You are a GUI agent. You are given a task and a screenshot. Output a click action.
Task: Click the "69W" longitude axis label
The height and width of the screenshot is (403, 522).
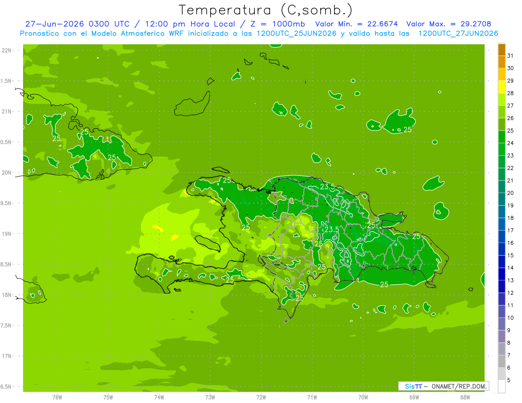pos(414,397)
